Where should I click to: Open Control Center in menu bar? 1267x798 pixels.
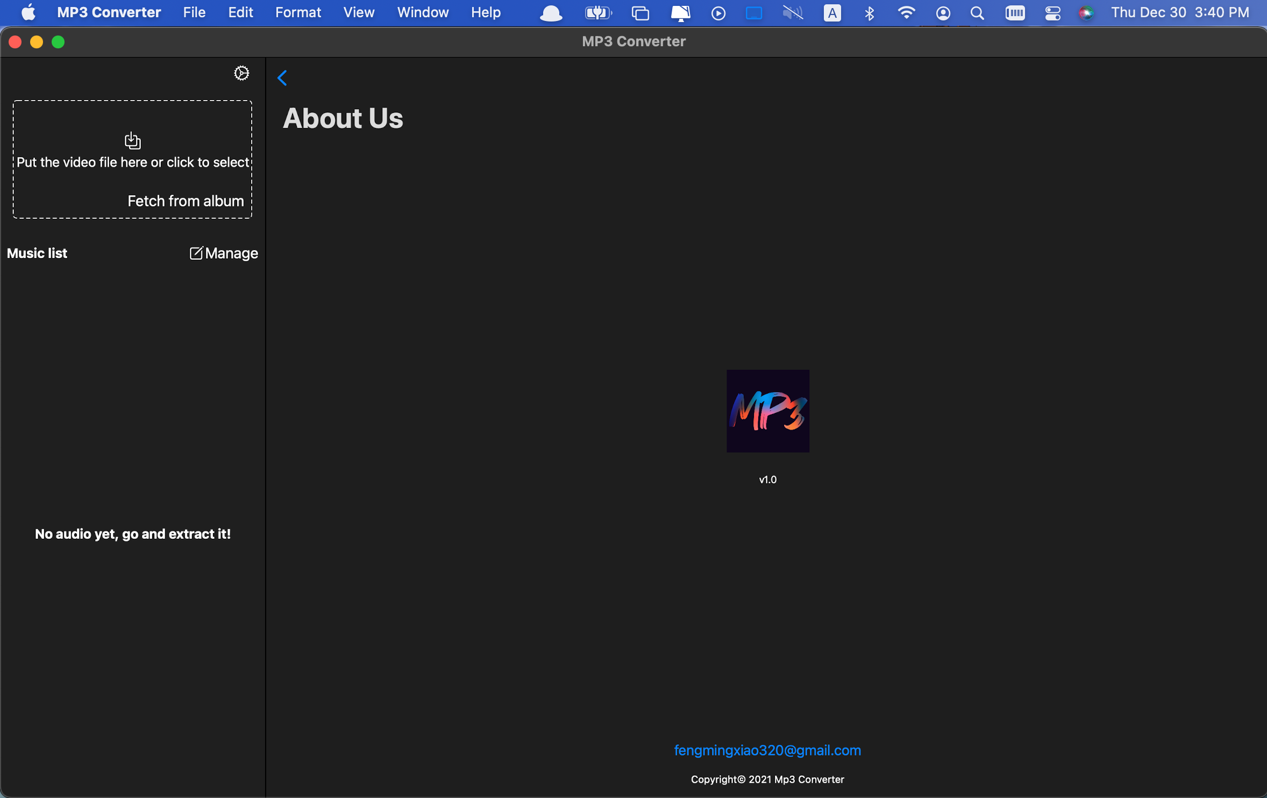[x=1052, y=13]
